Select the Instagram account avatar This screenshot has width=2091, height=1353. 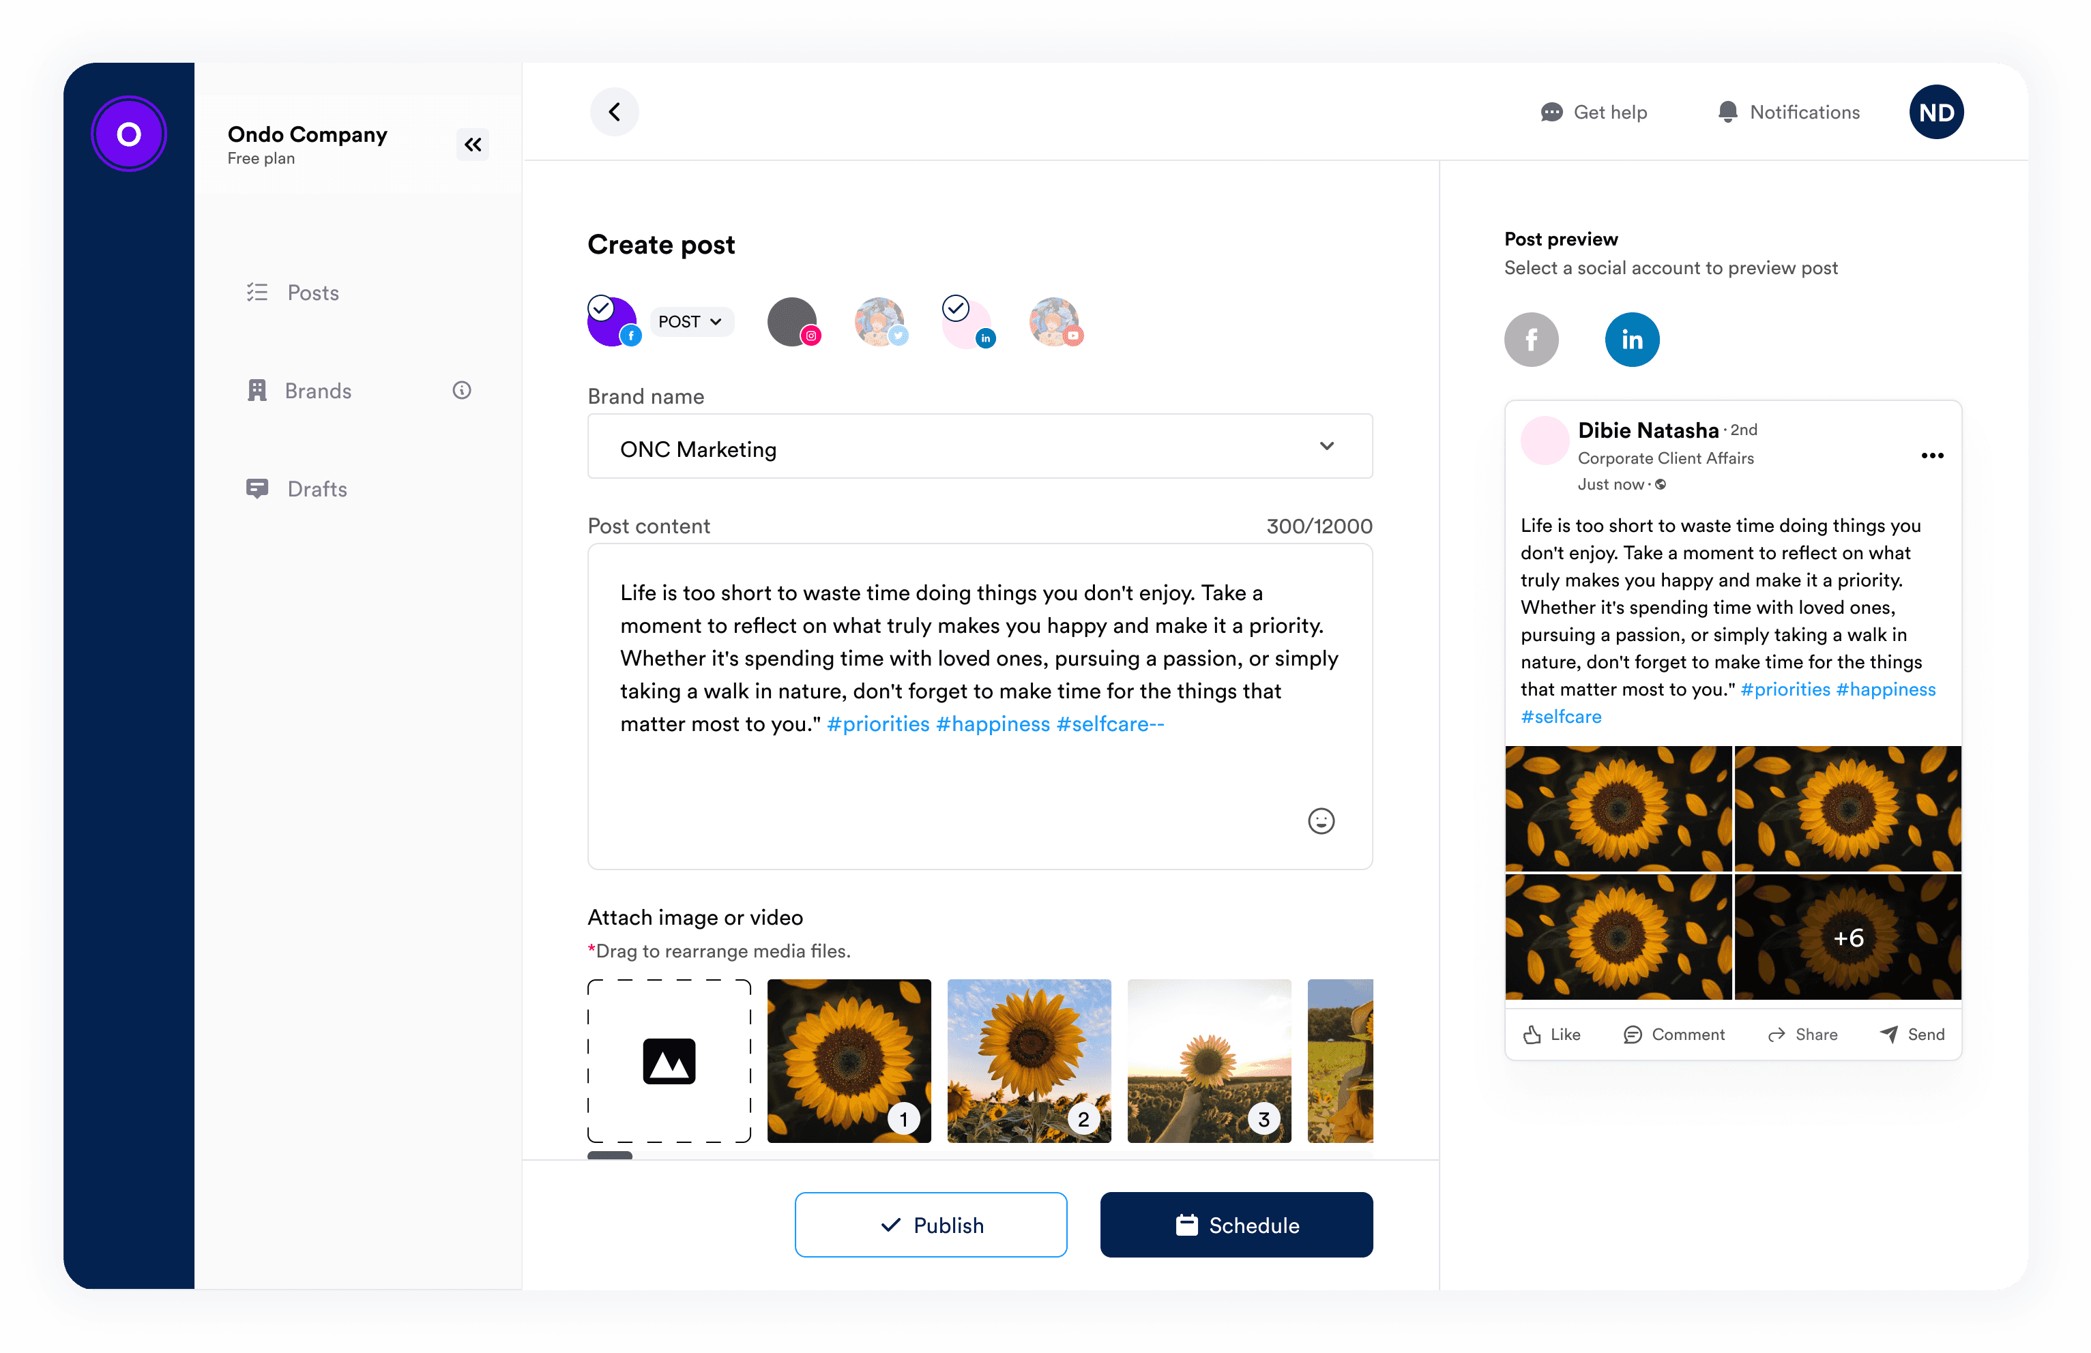tap(793, 321)
